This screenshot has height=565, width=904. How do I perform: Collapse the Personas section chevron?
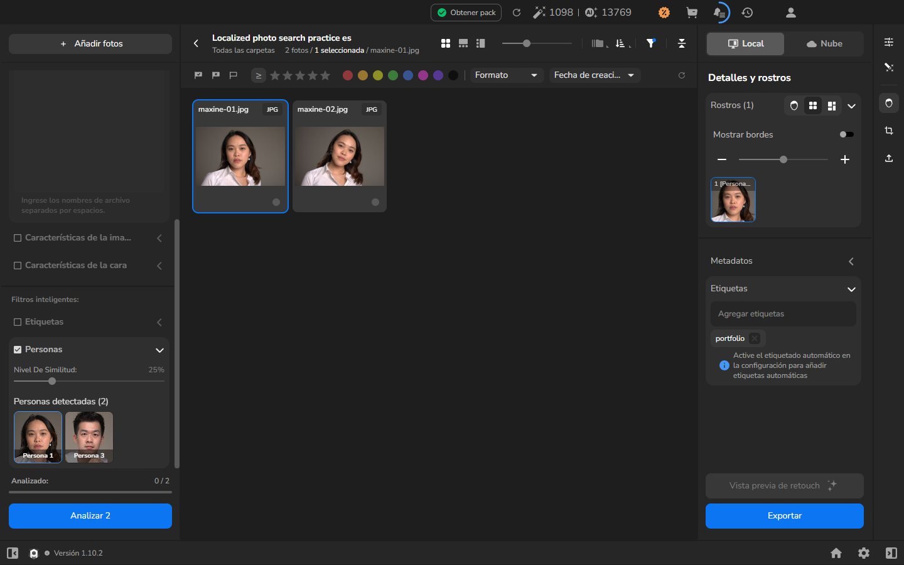(159, 350)
